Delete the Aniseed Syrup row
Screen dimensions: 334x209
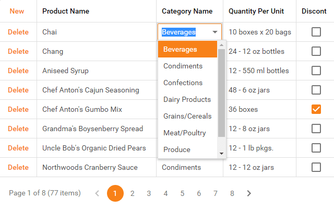point(18,71)
